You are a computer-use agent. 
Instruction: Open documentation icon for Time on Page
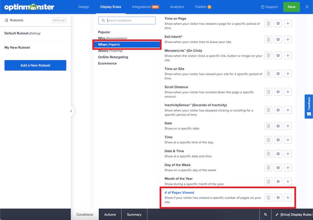(268, 23)
